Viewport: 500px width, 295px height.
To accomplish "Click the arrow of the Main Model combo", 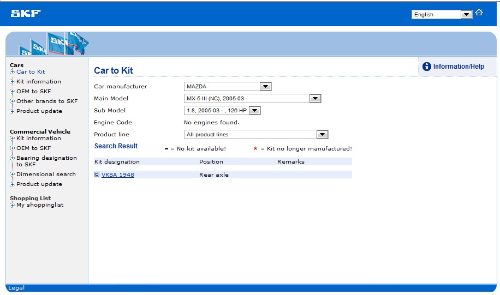I will click(x=315, y=99).
